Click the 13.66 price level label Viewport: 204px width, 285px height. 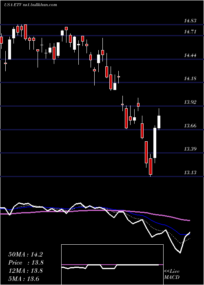[x=190, y=125]
